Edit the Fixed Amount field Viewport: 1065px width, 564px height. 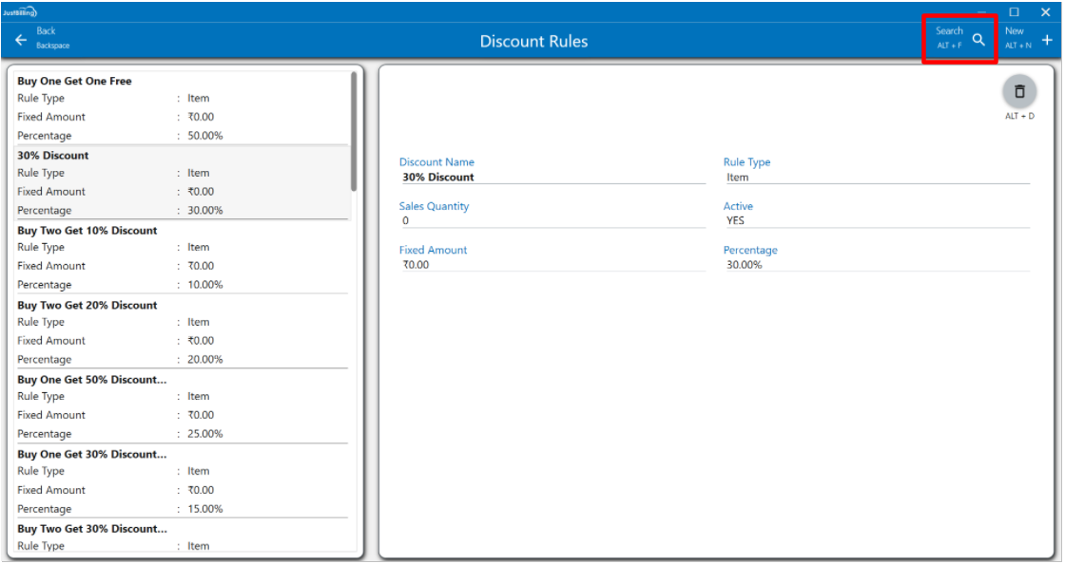552,265
